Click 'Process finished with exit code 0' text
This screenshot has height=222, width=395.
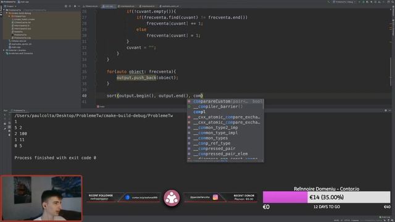[x=55, y=158]
